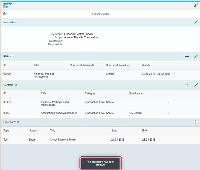Add a new control with plus icon
Screen dimensions: 200x170
coord(187,85)
